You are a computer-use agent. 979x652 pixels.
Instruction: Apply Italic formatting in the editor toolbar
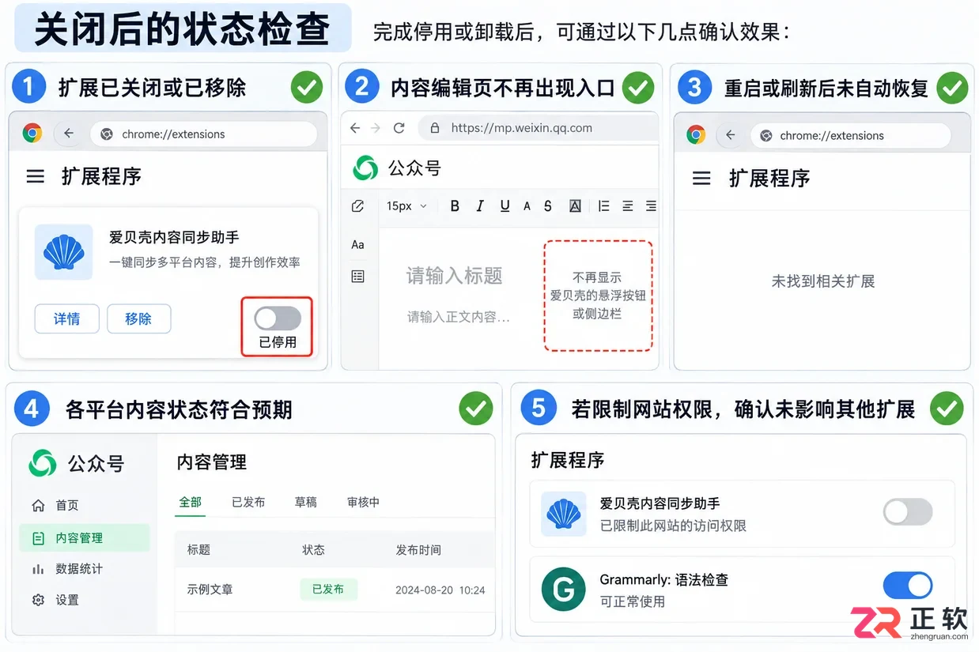[480, 206]
